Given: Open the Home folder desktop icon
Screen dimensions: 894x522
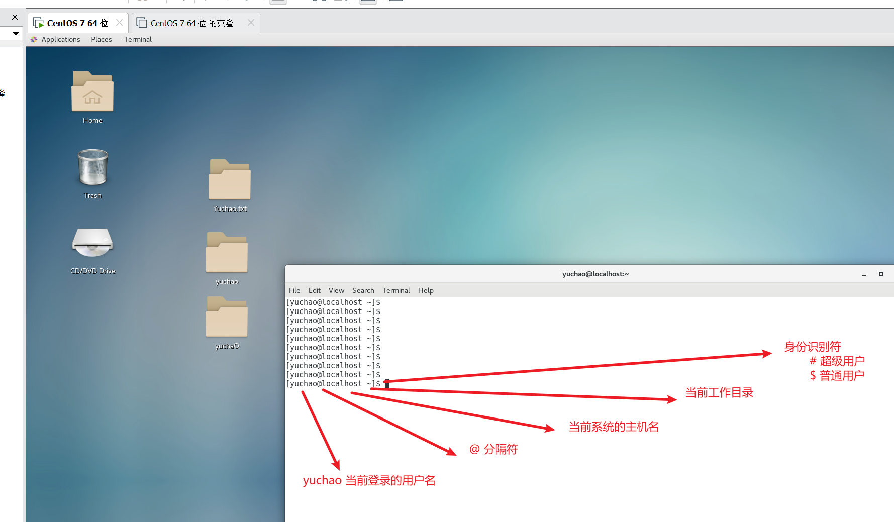Looking at the screenshot, I should pyautogui.click(x=92, y=92).
